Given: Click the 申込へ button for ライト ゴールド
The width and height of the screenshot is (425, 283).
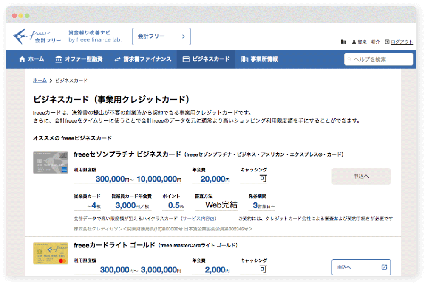Looking at the screenshot, I should click(361, 267).
